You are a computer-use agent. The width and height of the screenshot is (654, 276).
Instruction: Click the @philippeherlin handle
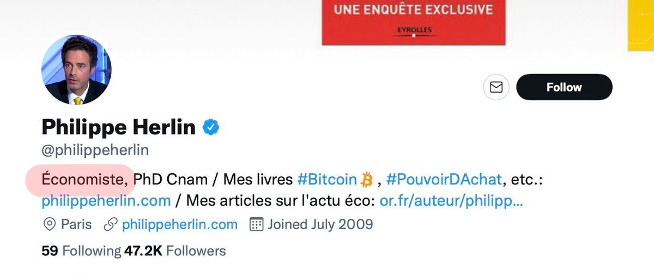tap(95, 150)
